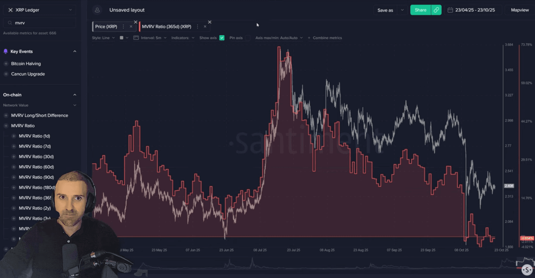This screenshot has width=535, height=278.
Task: Add the Bitcoin Halving key event
Action: (6, 64)
